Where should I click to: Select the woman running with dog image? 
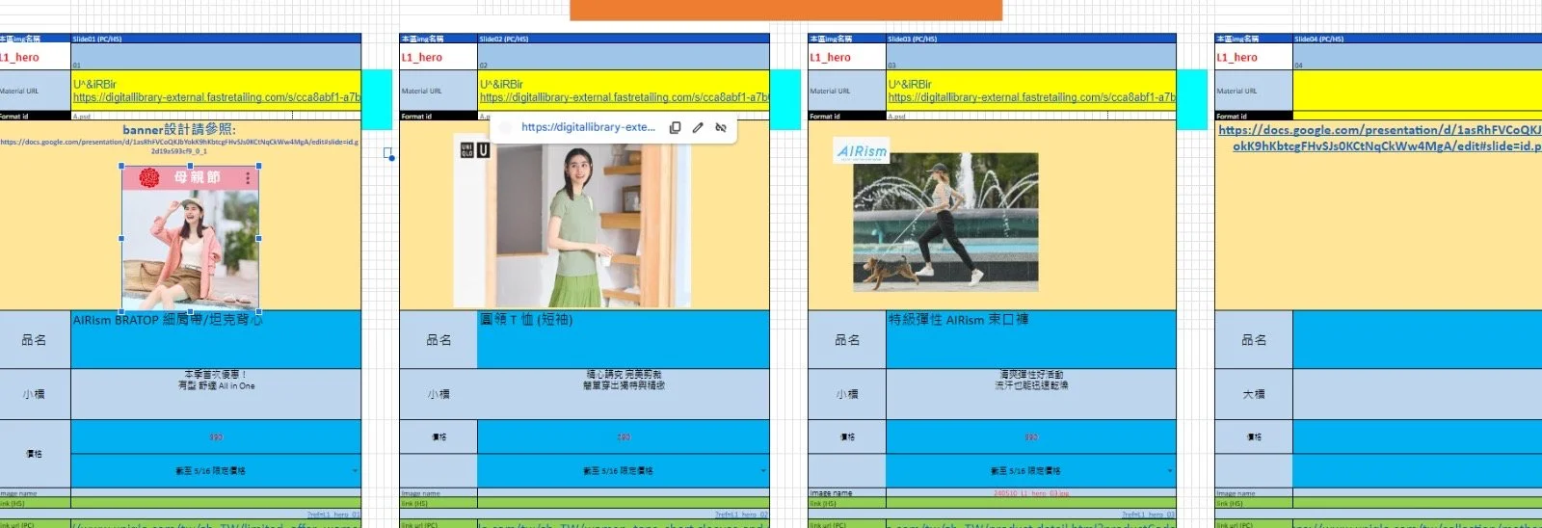[945, 222]
